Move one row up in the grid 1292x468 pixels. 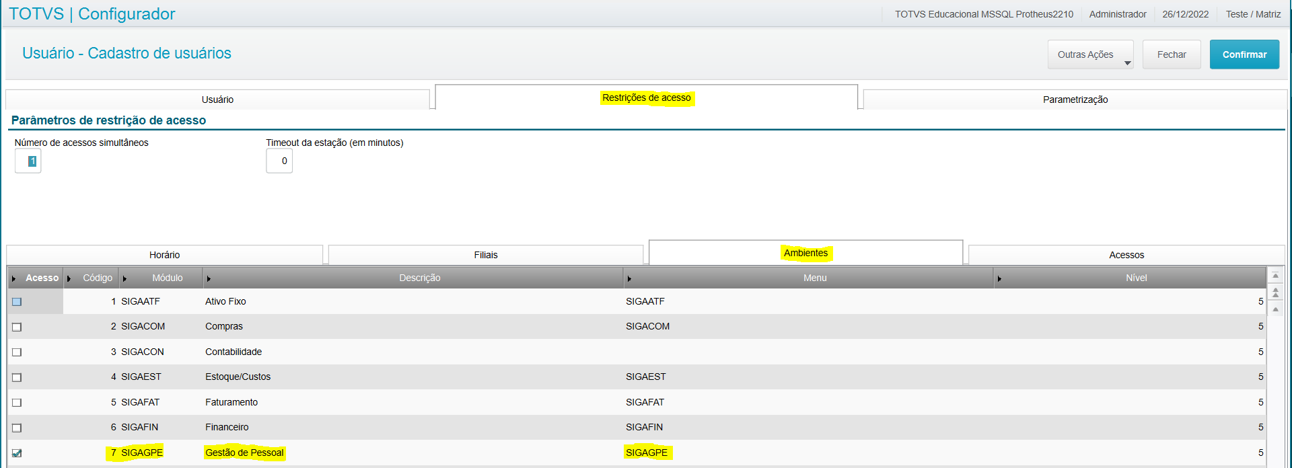[x=1275, y=309]
